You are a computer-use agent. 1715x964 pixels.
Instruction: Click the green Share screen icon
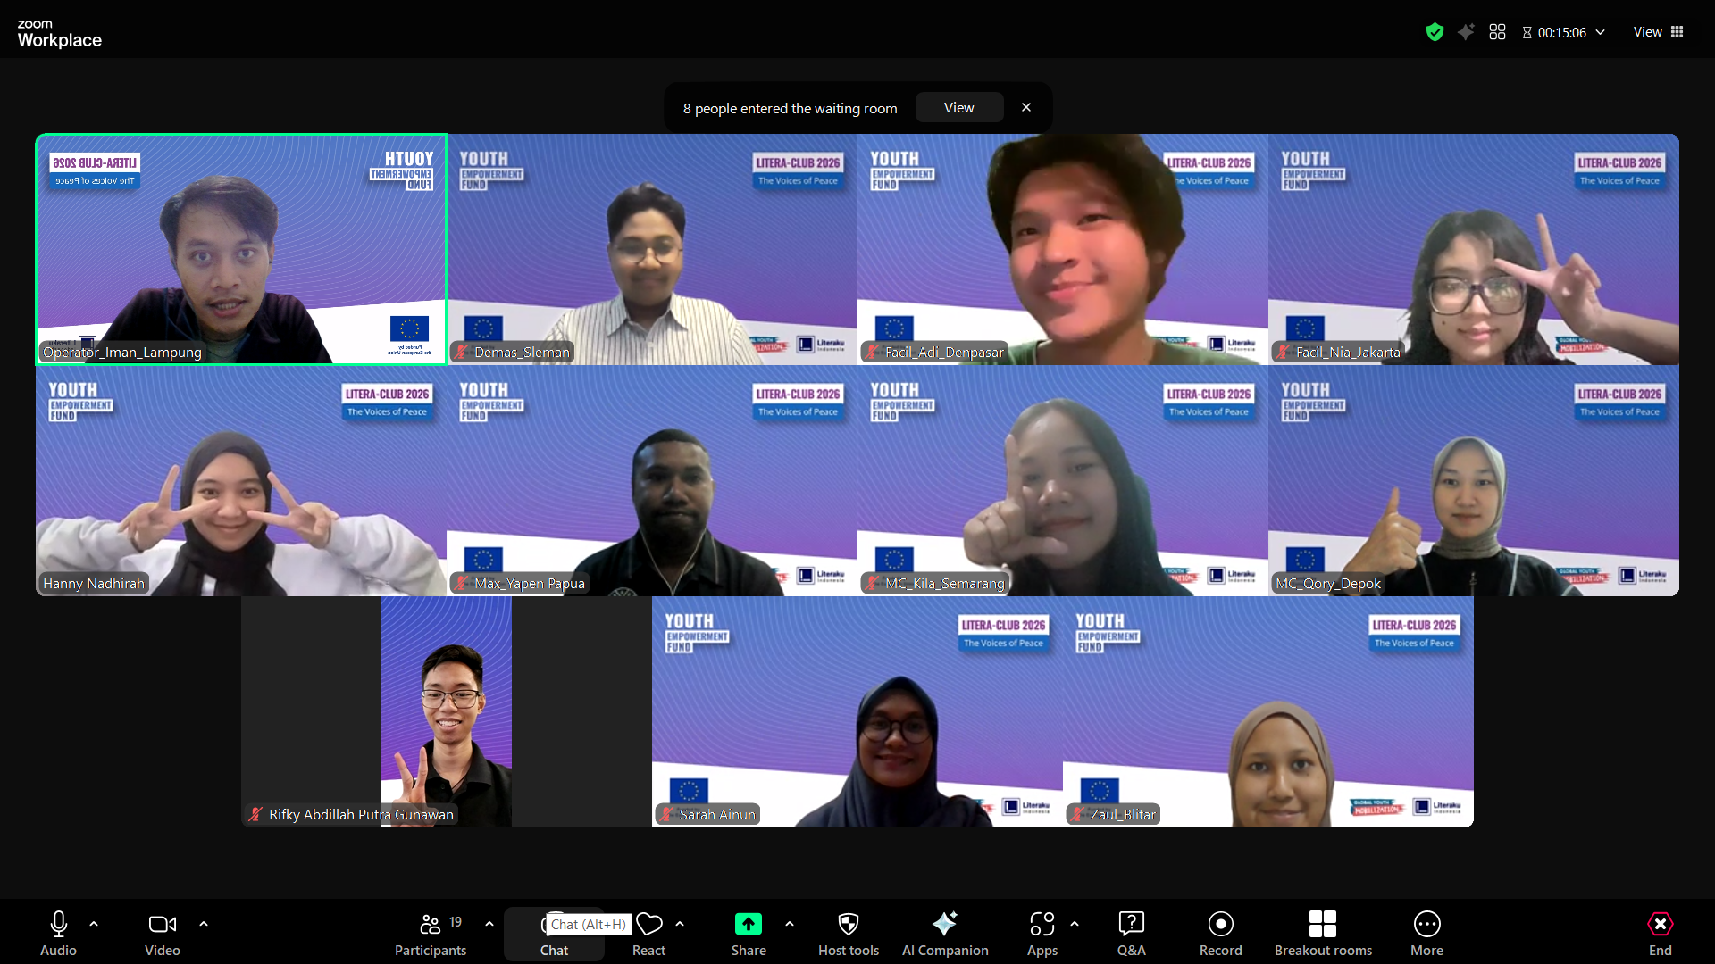749,924
